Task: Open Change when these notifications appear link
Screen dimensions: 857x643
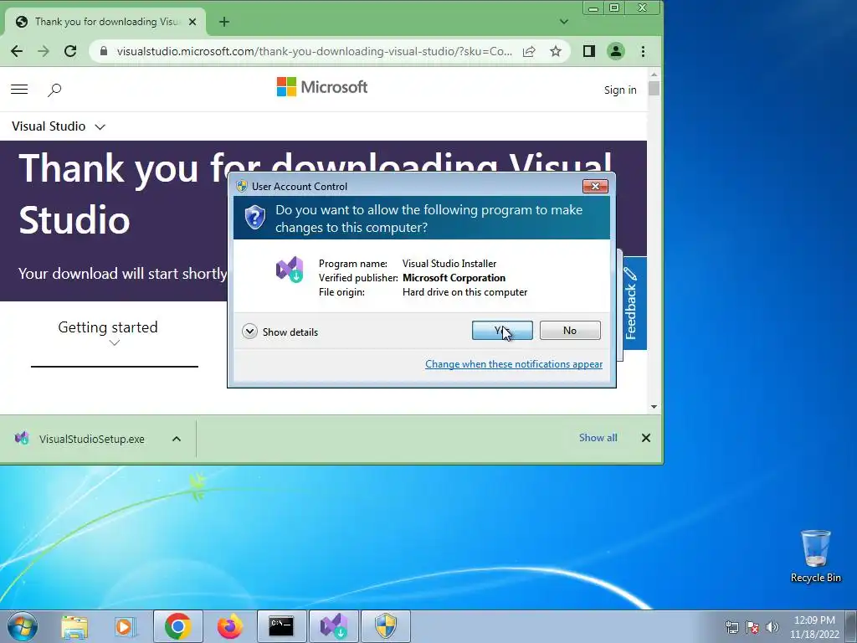Action: 514,364
